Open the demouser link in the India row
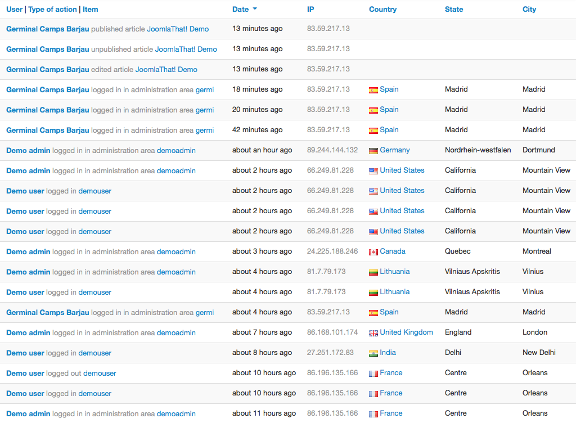The image size is (576, 432). tap(94, 353)
